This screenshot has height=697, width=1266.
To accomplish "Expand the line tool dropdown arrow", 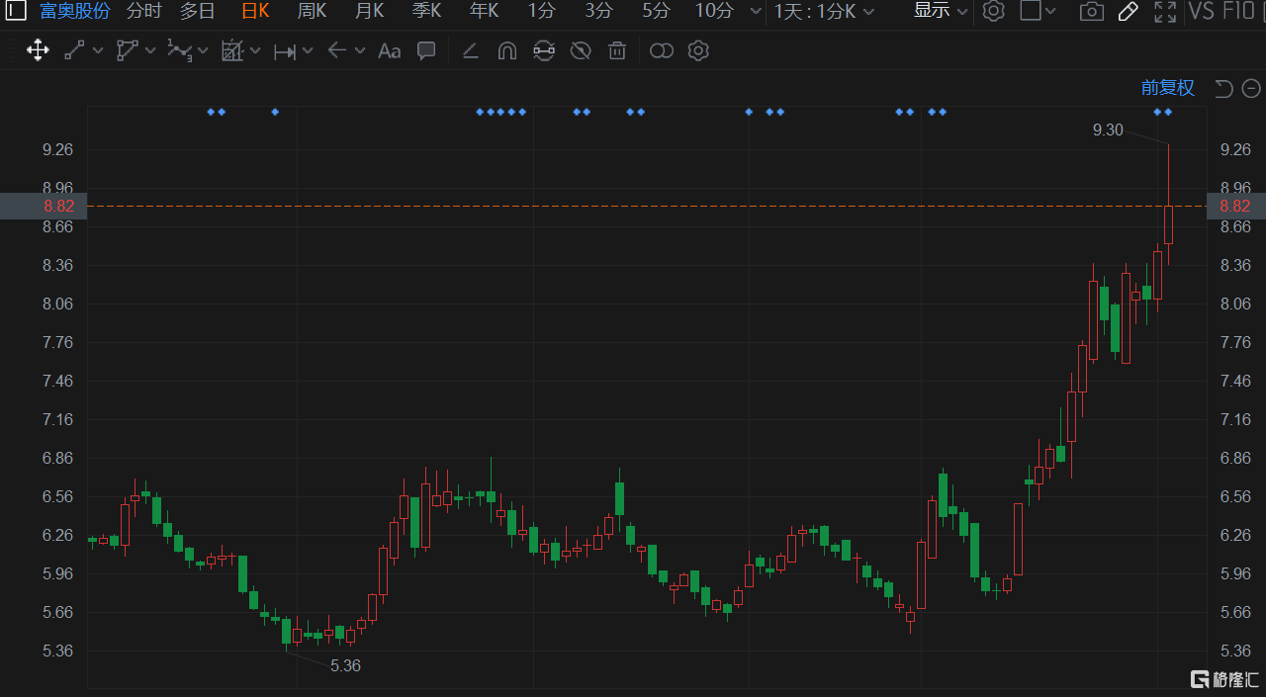I will tap(97, 50).
